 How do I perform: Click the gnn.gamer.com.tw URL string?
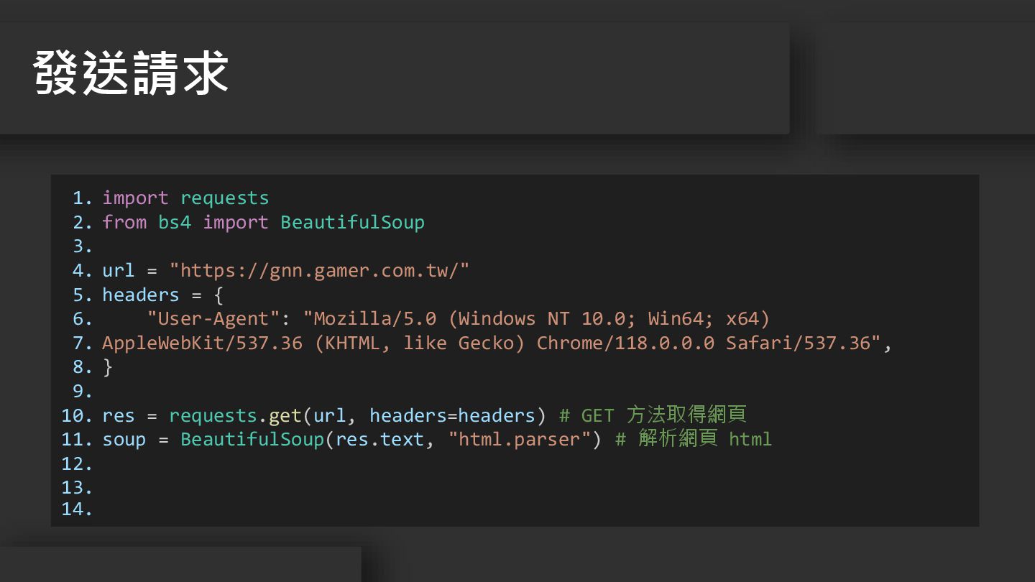pos(319,271)
